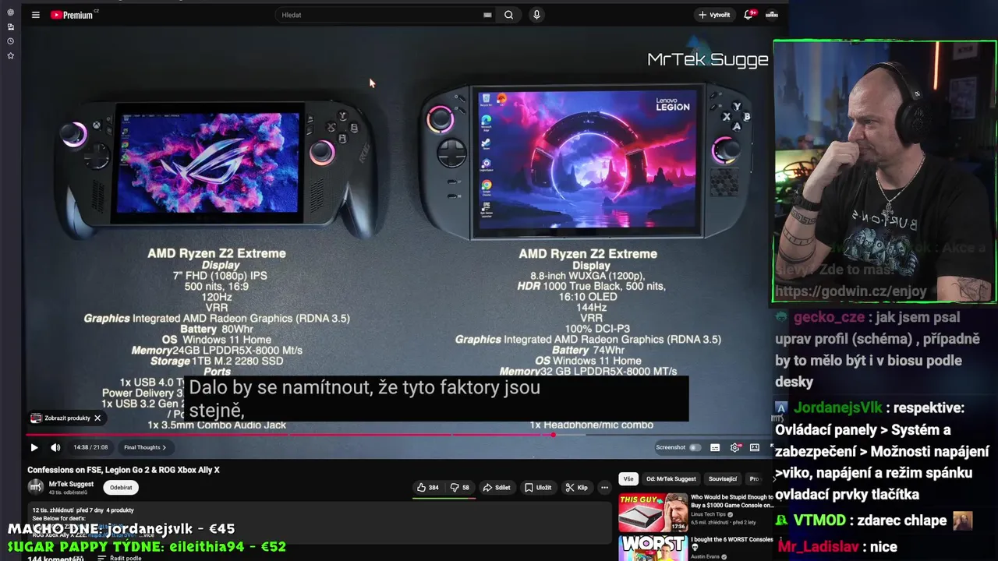Create a clip with Klip button
Viewport: 998px width, 561px height.
point(577,488)
